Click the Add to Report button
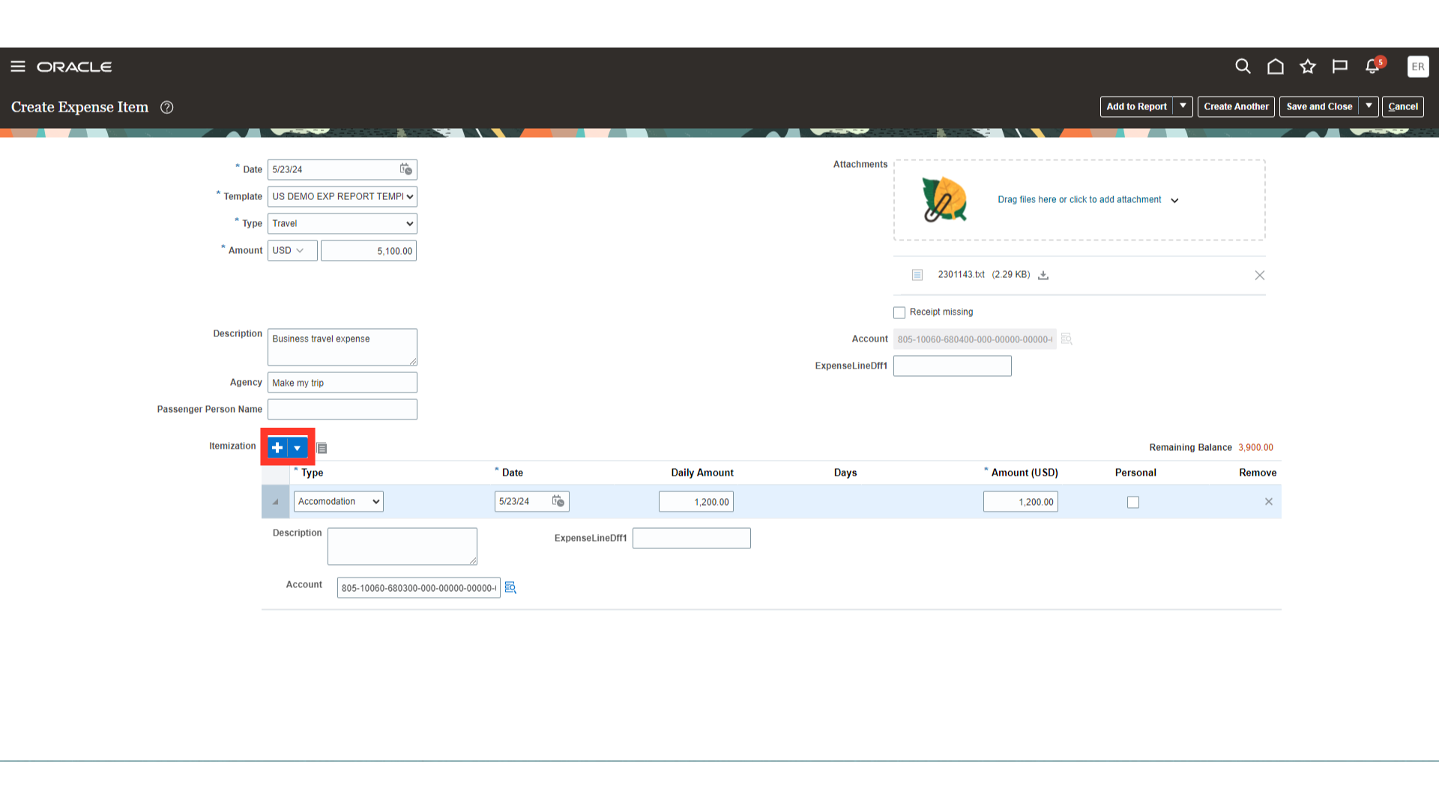 click(1136, 106)
